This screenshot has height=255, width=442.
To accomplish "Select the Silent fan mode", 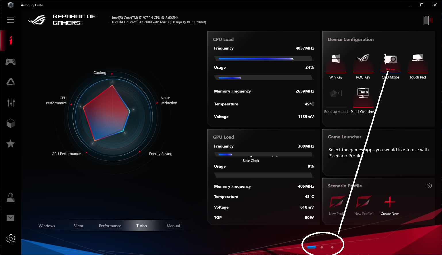I will 78,226.
